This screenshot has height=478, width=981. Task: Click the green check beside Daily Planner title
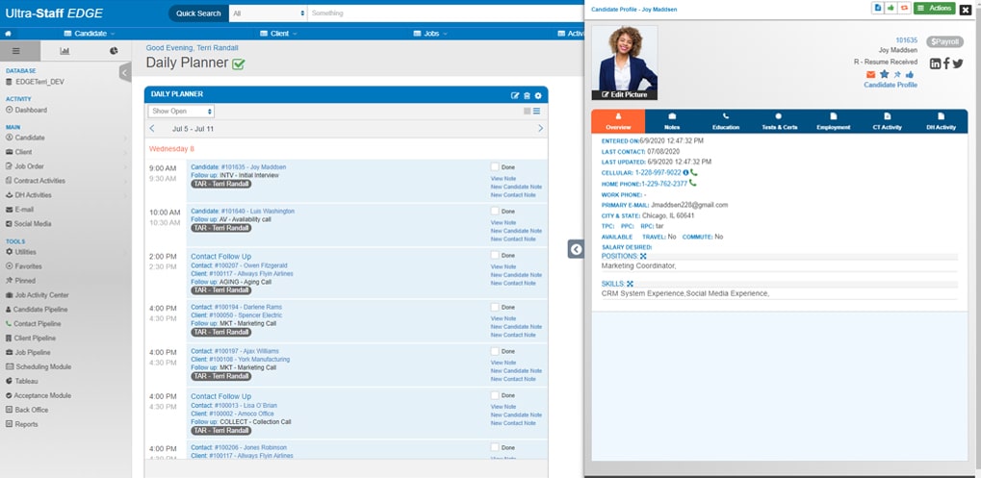pyautogui.click(x=239, y=63)
